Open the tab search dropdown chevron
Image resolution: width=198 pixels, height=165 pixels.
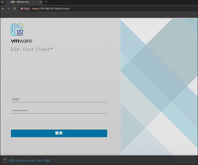pyautogui.click(x=2, y=2)
